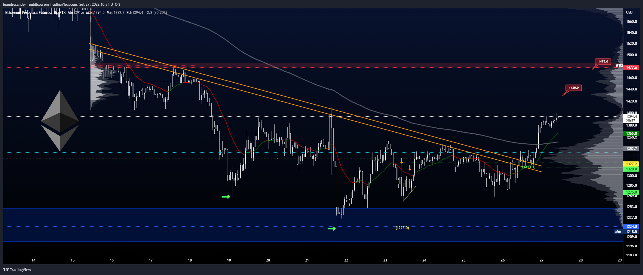Open the TradingView logo at bottom left
643x275 pixels.
pos(17,270)
